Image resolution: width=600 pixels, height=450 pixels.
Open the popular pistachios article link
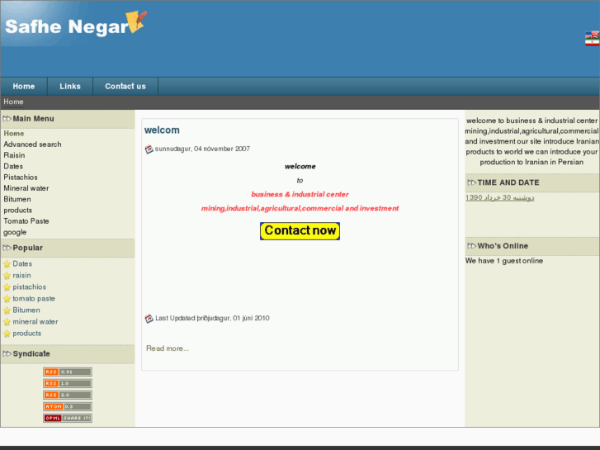click(30, 287)
